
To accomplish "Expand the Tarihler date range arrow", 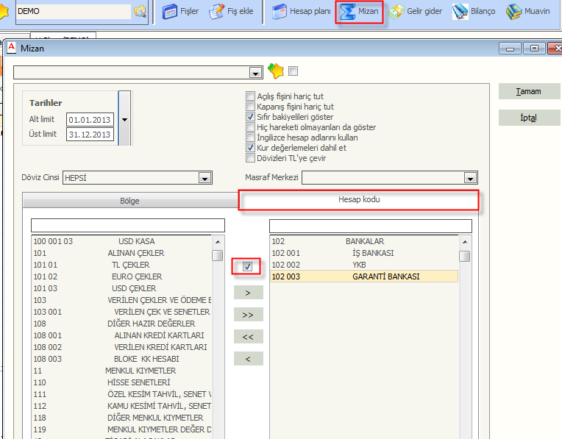I will tap(124, 119).
